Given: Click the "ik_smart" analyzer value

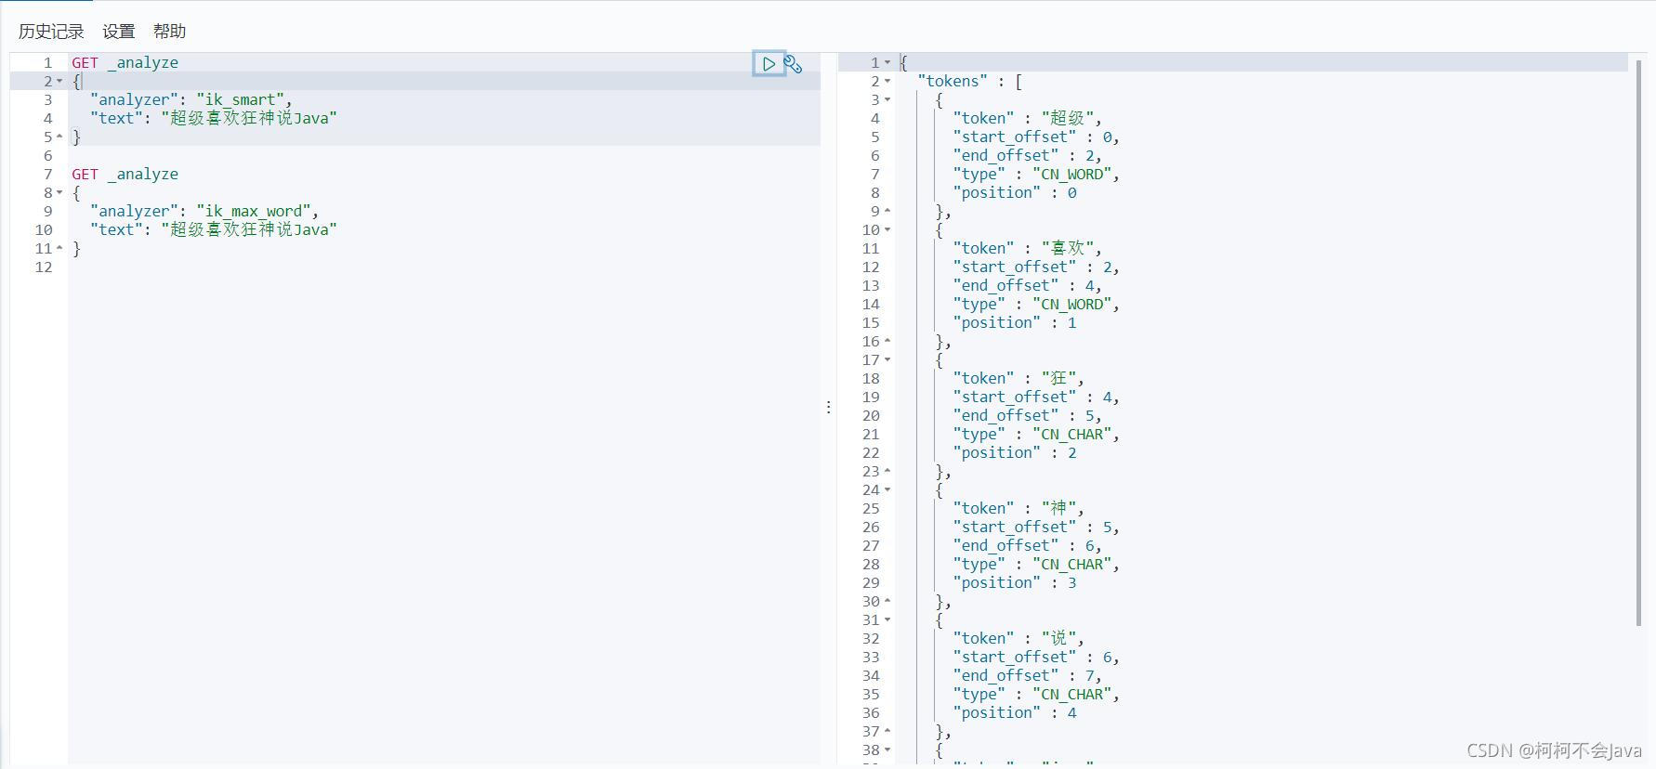Looking at the screenshot, I should [241, 100].
